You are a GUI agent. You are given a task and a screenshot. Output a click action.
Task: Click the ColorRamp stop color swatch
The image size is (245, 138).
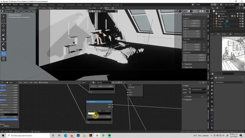tap(100, 120)
